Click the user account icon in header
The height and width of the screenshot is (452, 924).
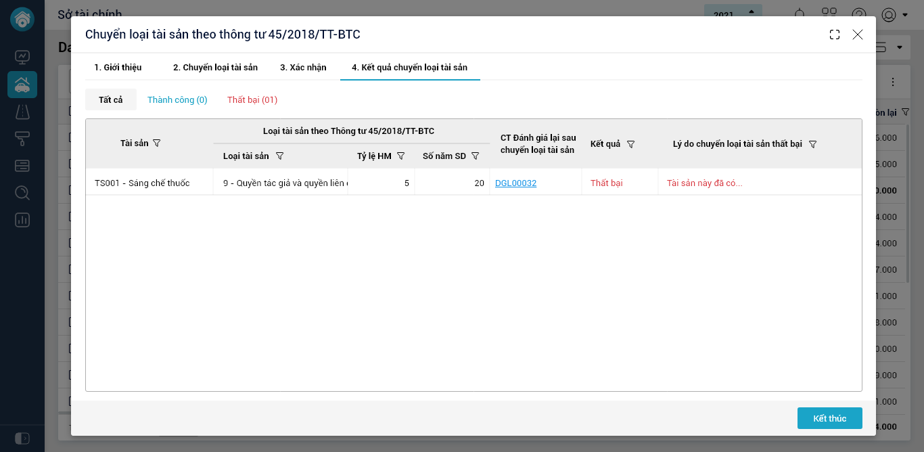pyautogui.click(x=889, y=14)
